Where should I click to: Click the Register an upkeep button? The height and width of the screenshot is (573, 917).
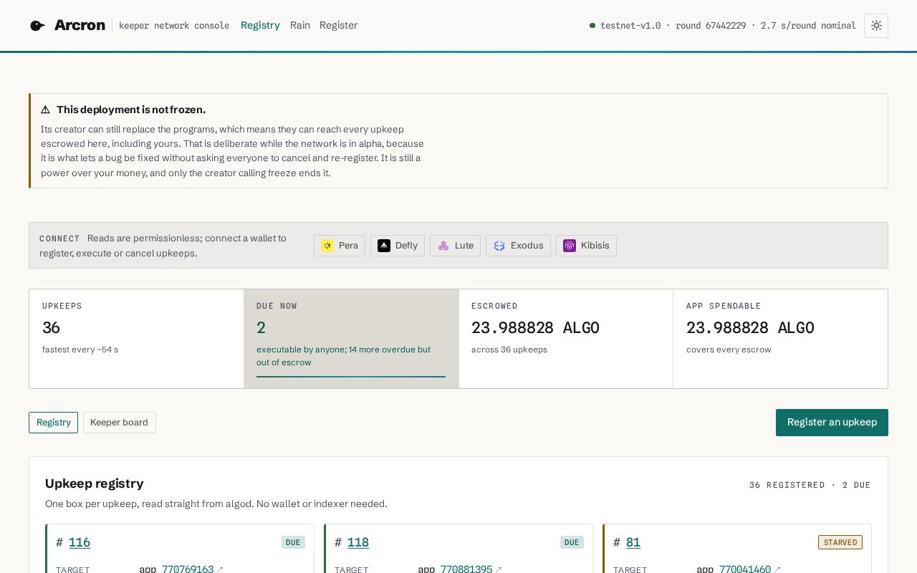pos(832,423)
